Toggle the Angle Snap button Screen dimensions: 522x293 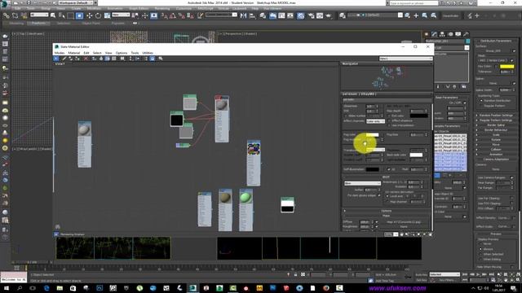tap(173, 15)
